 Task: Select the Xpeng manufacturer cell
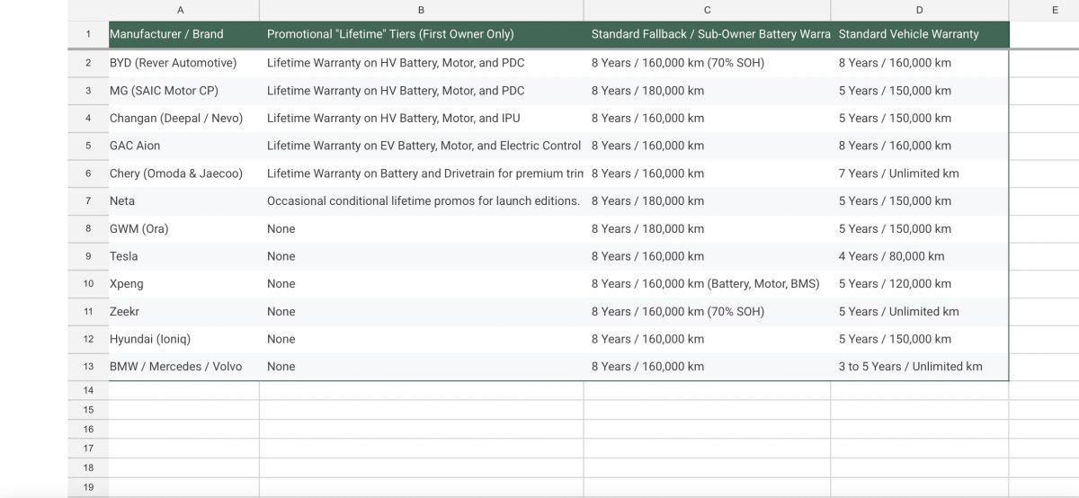point(183,284)
